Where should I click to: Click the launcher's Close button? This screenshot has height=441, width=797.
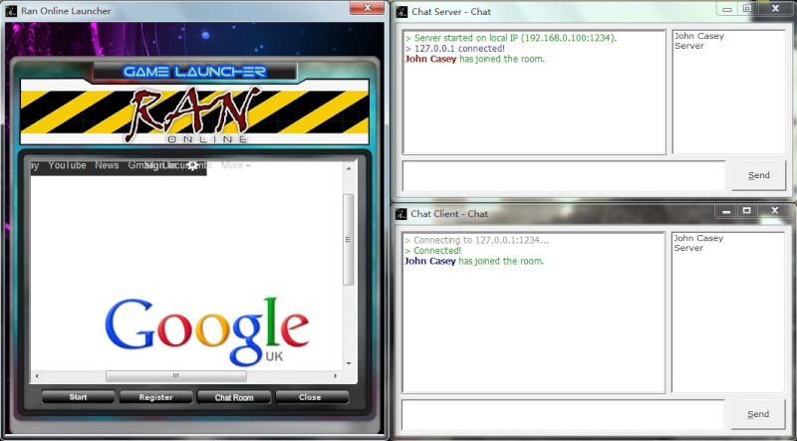312,397
